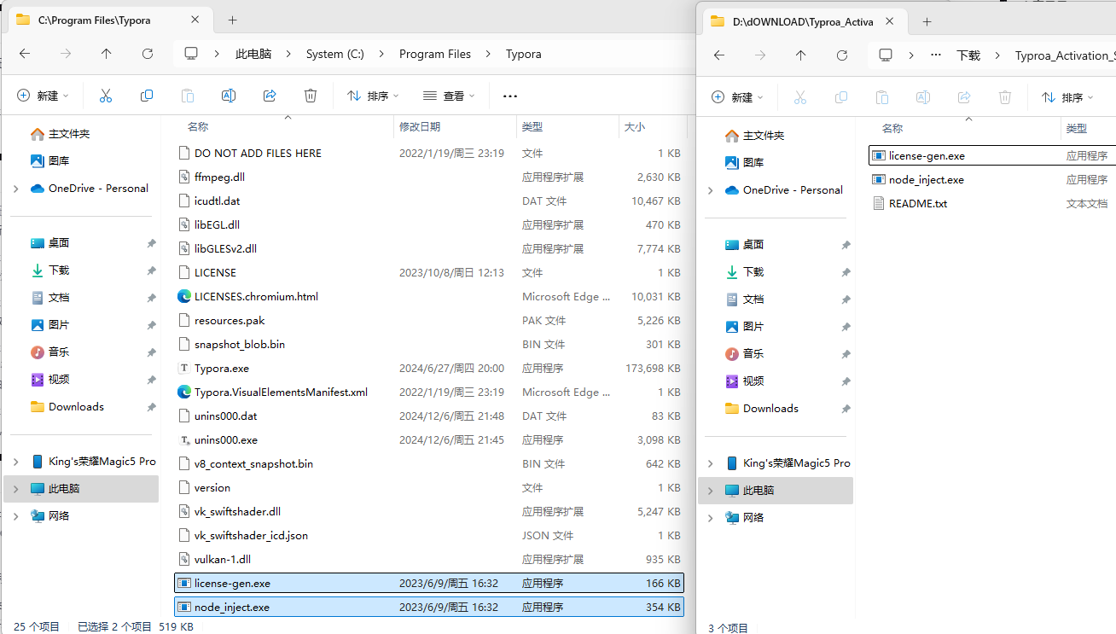Go back in Typroa_Activation window
This screenshot has width=1116, height=634.
pos(719,55)
